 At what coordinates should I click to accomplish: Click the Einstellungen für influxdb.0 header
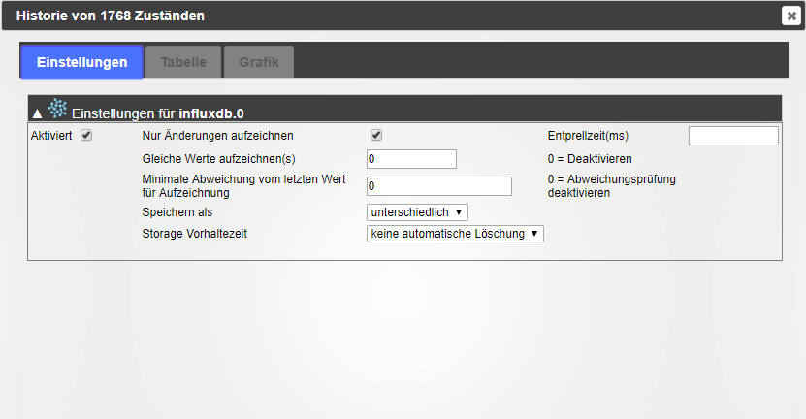158,113
